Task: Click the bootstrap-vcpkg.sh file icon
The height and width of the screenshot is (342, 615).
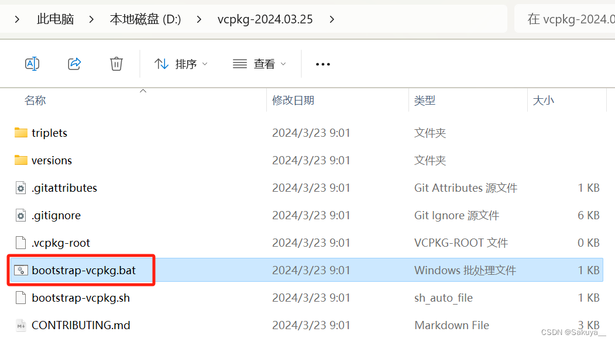Action: 21,298
